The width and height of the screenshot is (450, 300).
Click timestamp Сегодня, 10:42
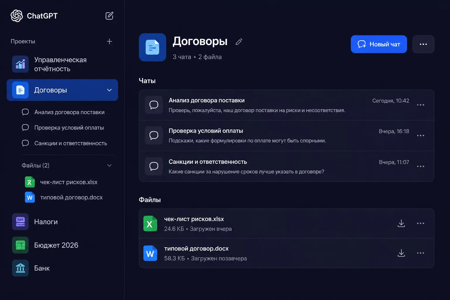(391, 101)
